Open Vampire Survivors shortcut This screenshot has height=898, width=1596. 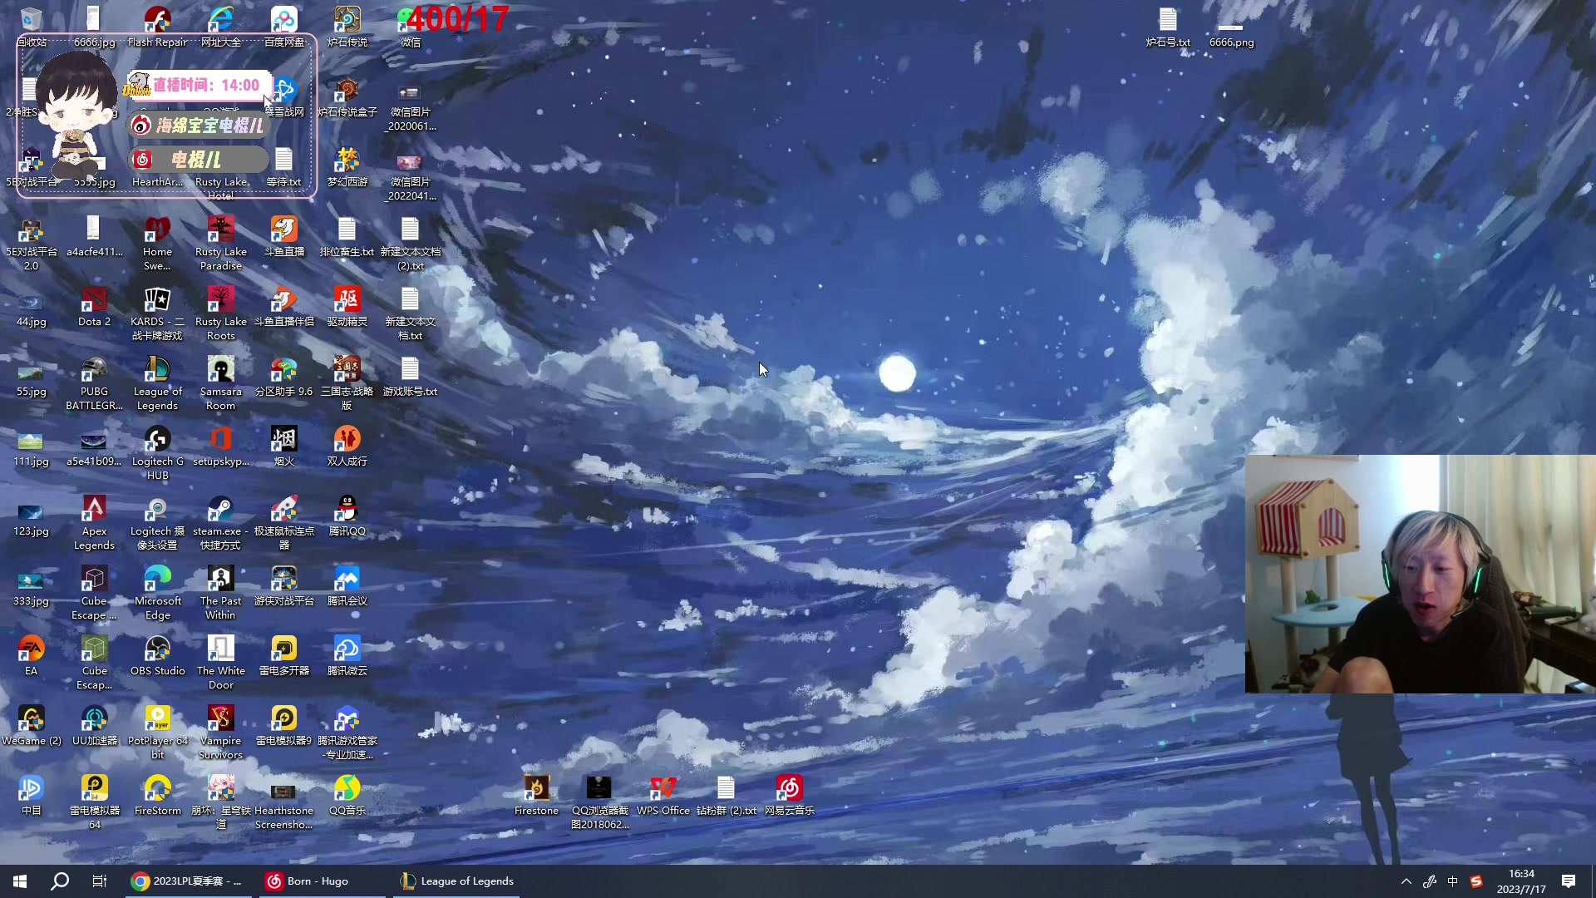pyautogui.click(x=220, y=732)
